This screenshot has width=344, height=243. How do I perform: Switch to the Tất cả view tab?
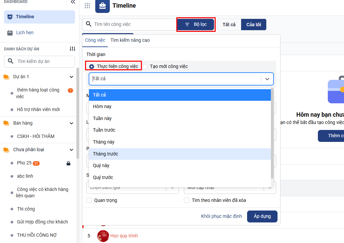(229, 25)
